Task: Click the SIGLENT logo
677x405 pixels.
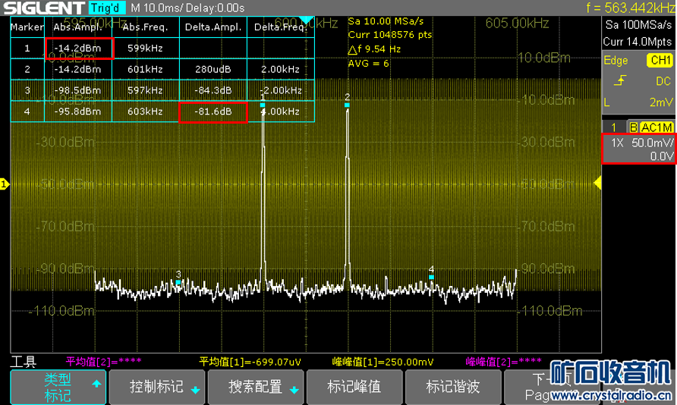Action: pyautogui.click(x=42, y=8)
